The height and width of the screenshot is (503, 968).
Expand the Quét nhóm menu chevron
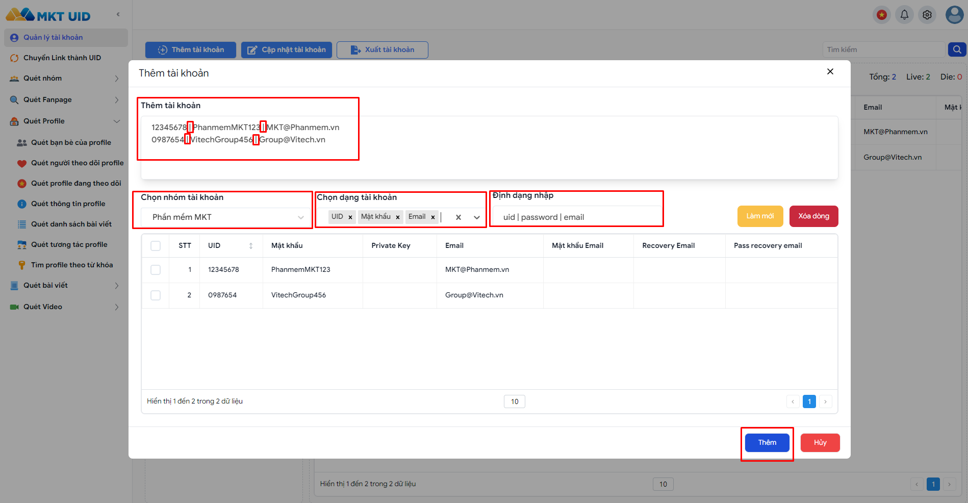click(116, 78)
